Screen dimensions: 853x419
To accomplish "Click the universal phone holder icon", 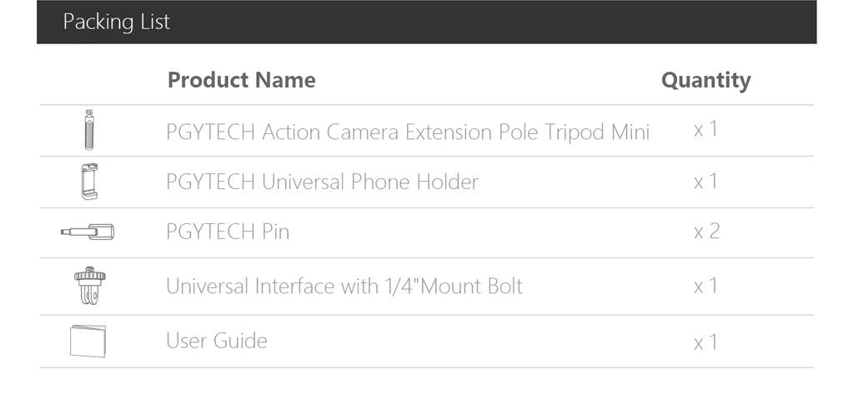I will [89, 182].
